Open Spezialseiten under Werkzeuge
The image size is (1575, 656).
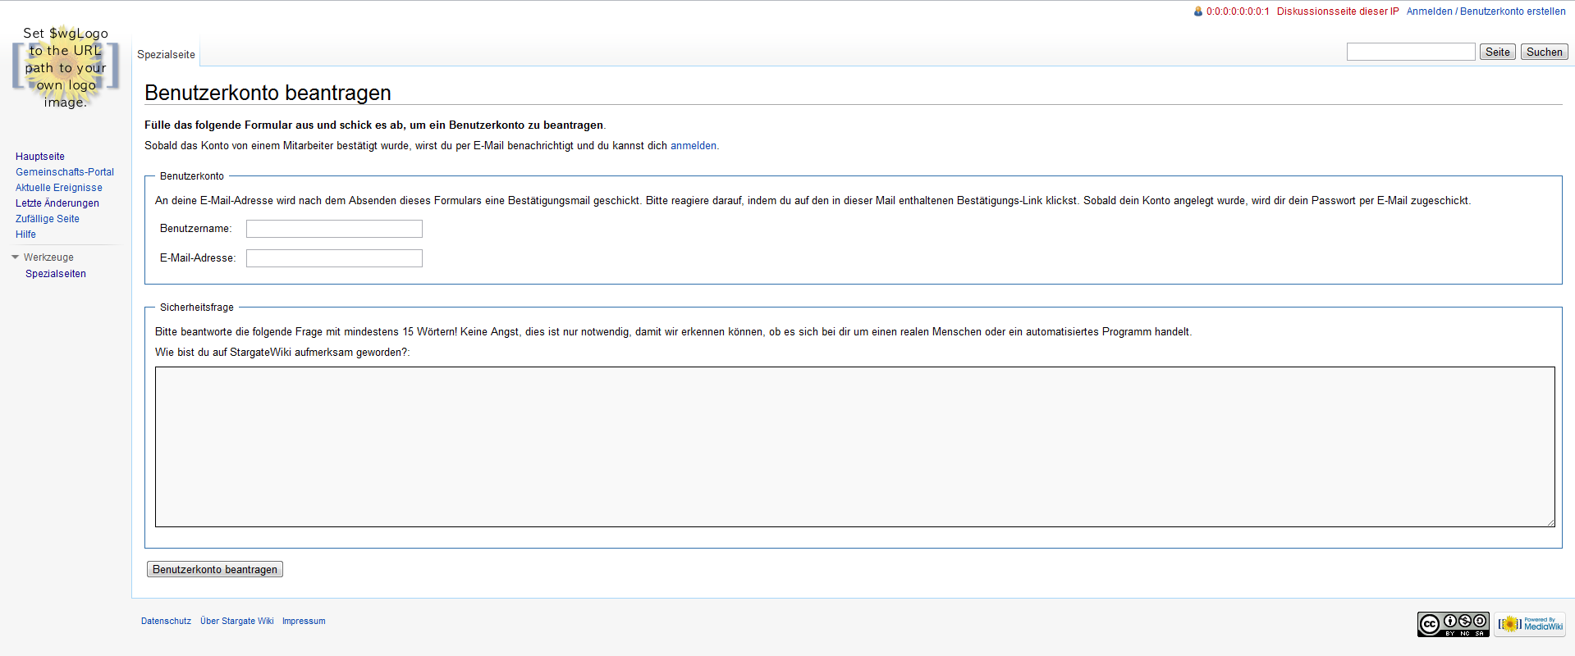pyautogui.click(x=56, y=274)
